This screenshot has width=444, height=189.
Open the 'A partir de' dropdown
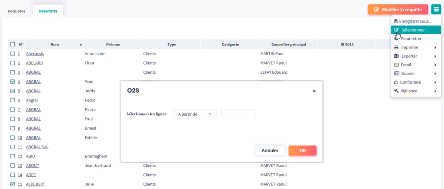pos(194,114)
